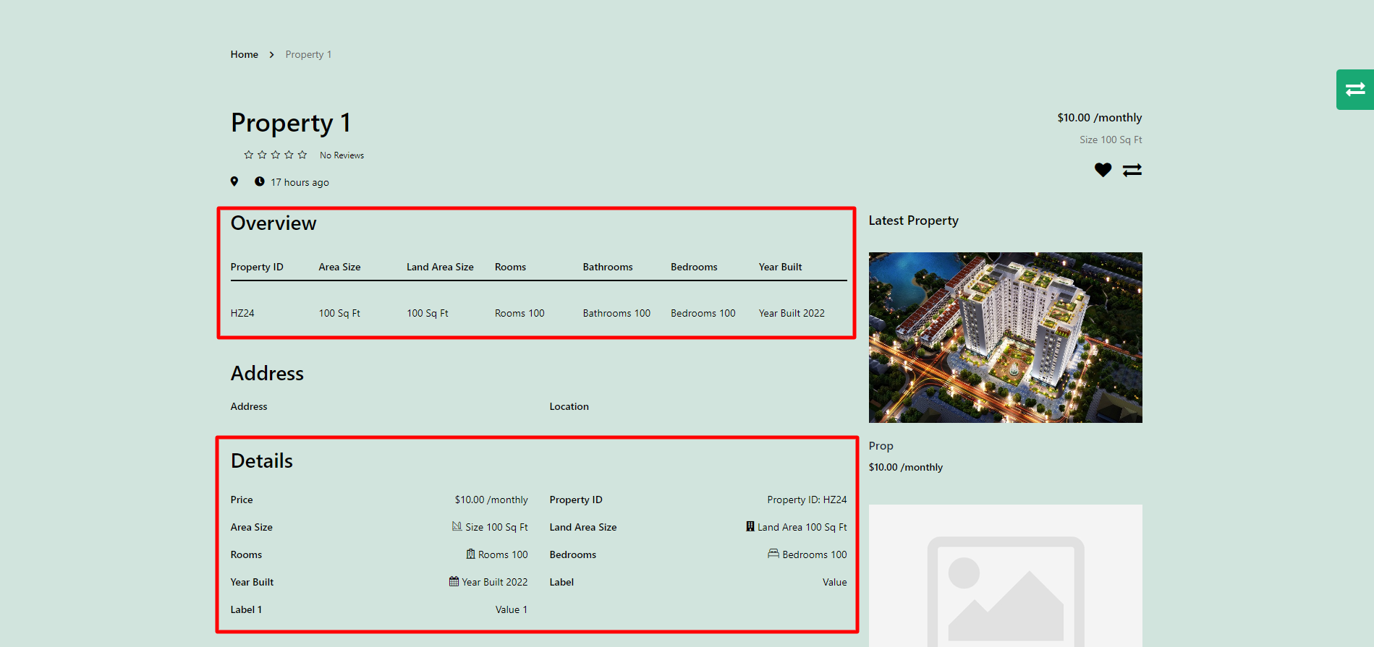Click the map pin location icon
Screen dimensions: 1374x647
tap(234, 181)
